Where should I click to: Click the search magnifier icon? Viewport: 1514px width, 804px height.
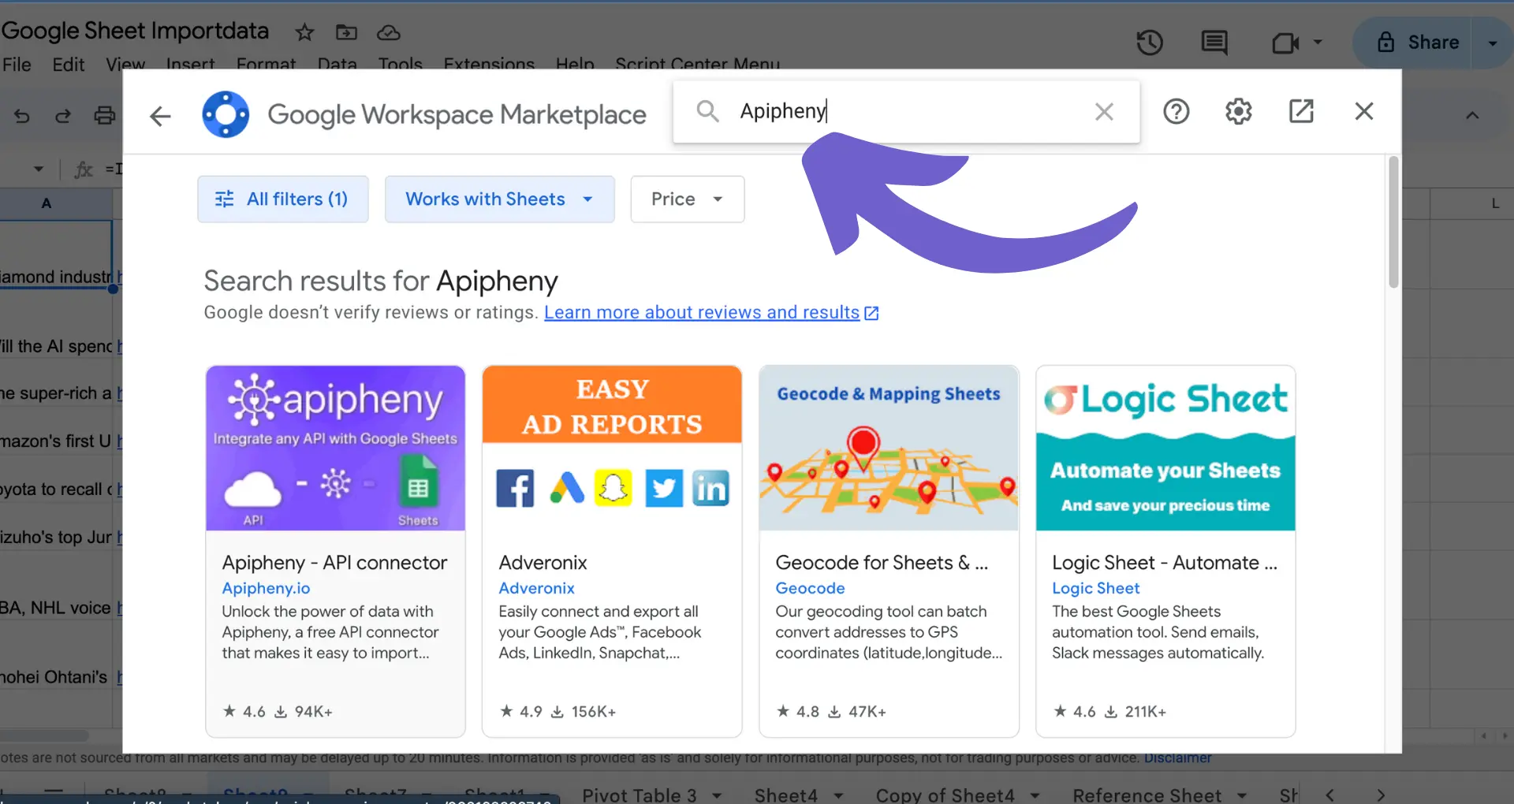click(707, 111)
